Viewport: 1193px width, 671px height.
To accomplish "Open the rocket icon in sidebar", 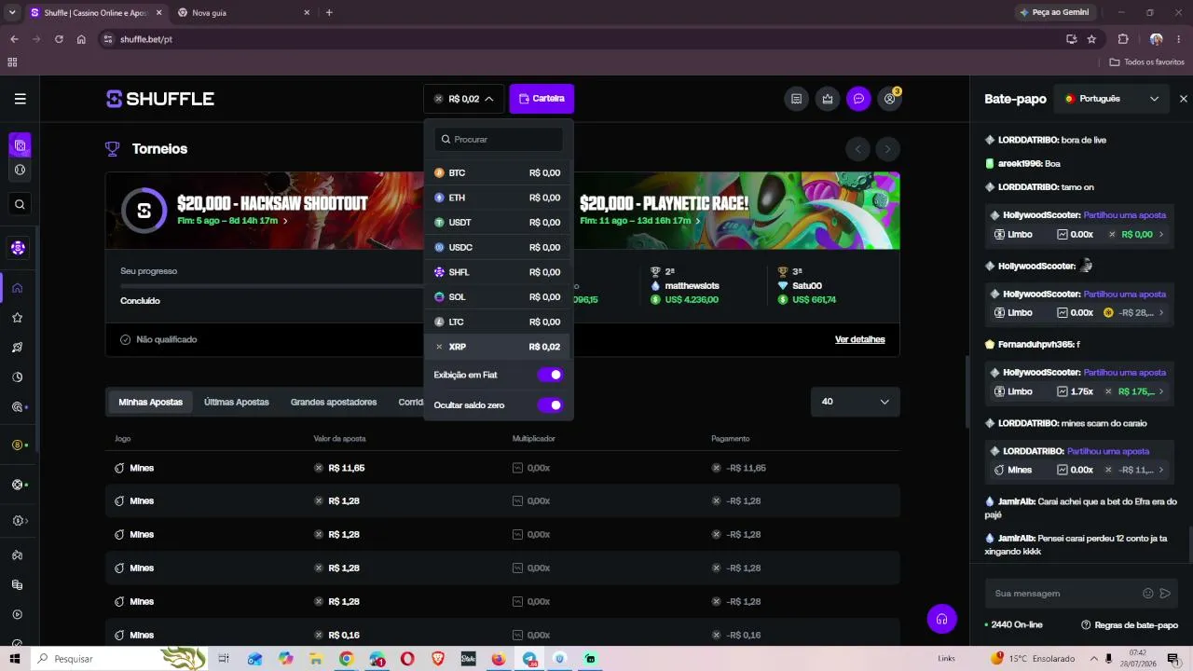I will (x=18, y=348).
